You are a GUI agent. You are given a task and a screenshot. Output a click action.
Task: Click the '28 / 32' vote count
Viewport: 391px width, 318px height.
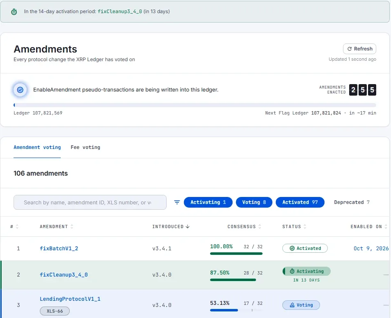pos(253,273)
